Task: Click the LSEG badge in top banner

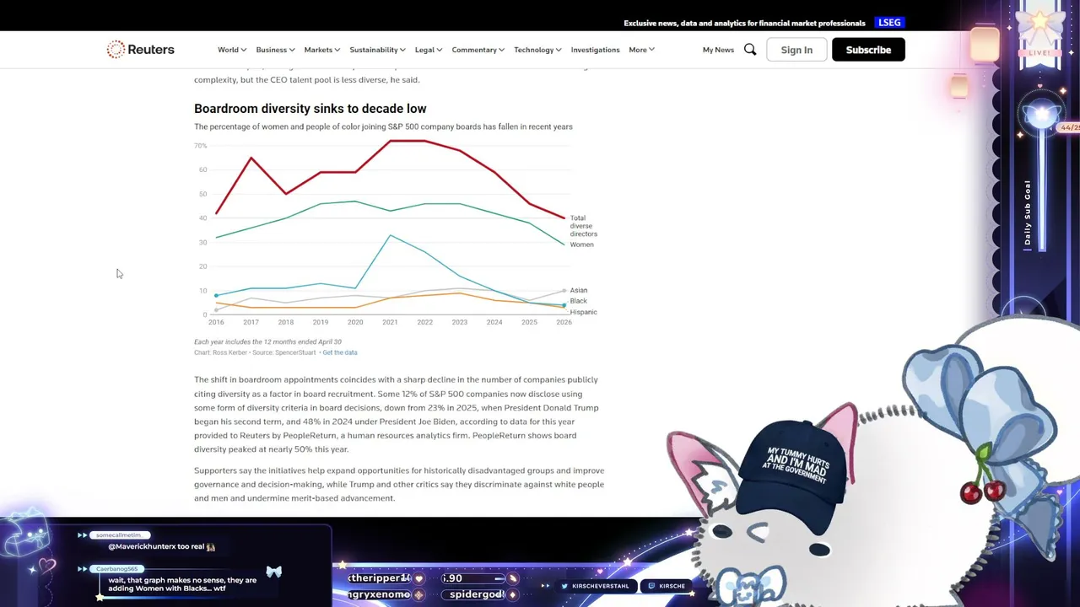Action: point(889,23)
